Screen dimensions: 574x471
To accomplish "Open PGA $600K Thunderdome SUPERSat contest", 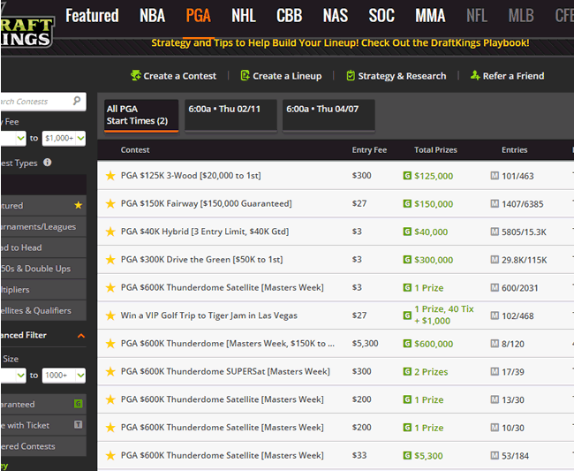I will point(225,371).
